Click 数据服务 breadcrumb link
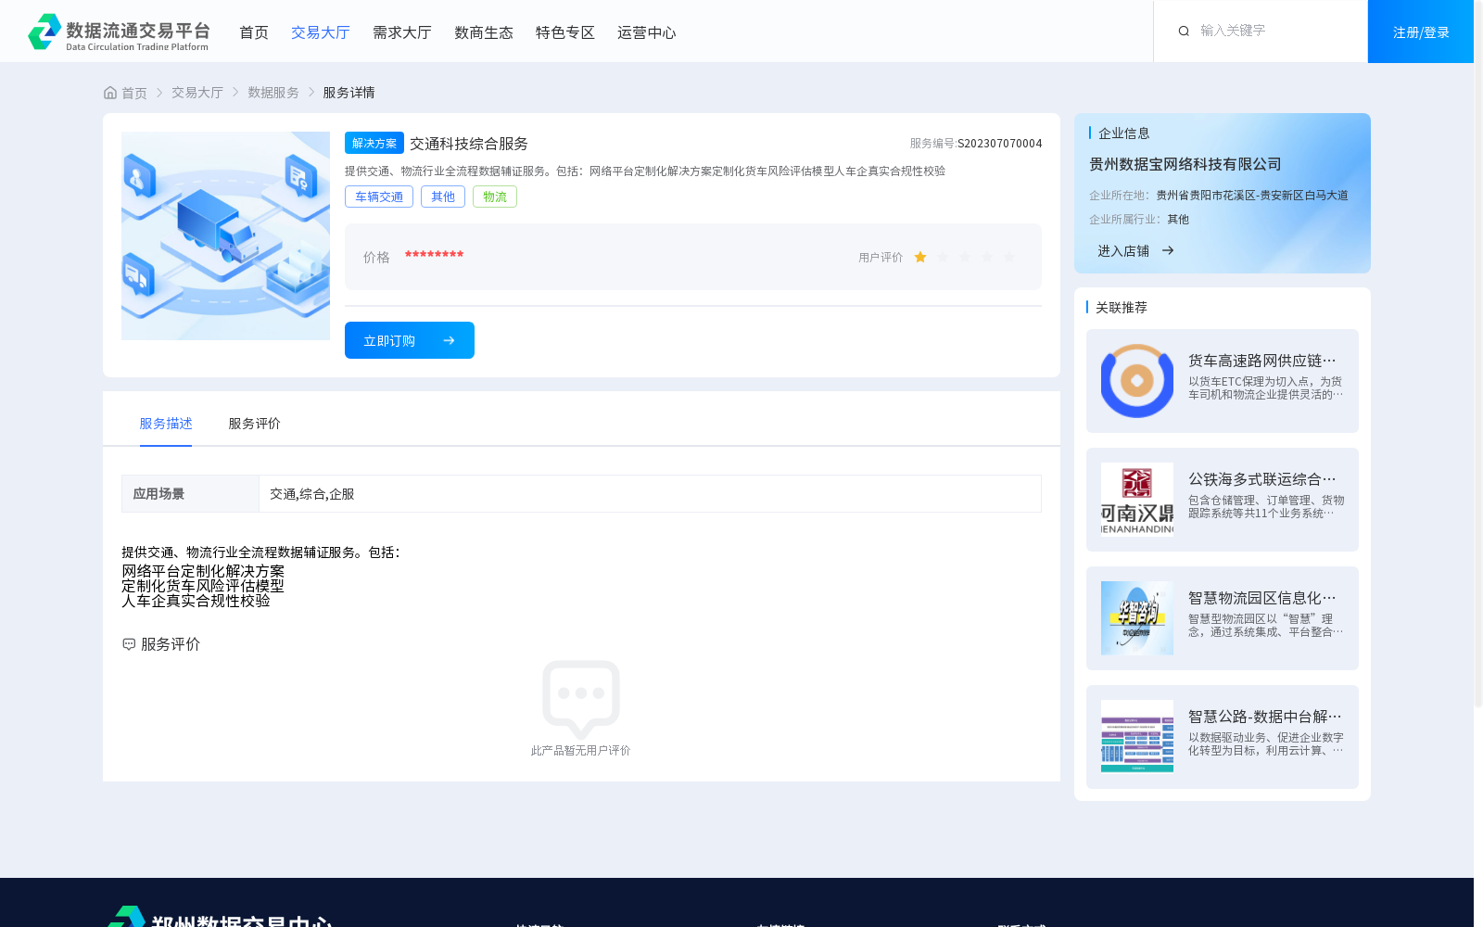 pos(273,93)
